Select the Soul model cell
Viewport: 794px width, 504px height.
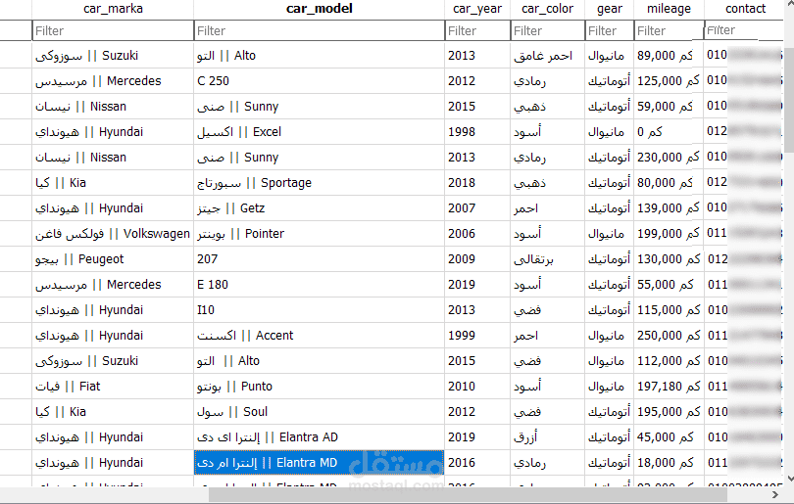point(319,412)
